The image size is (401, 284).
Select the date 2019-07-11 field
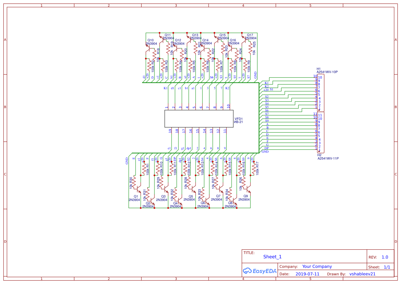(x=307, y=274)
